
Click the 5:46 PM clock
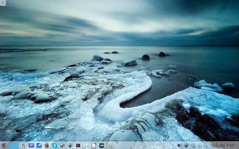pos(224,145)
